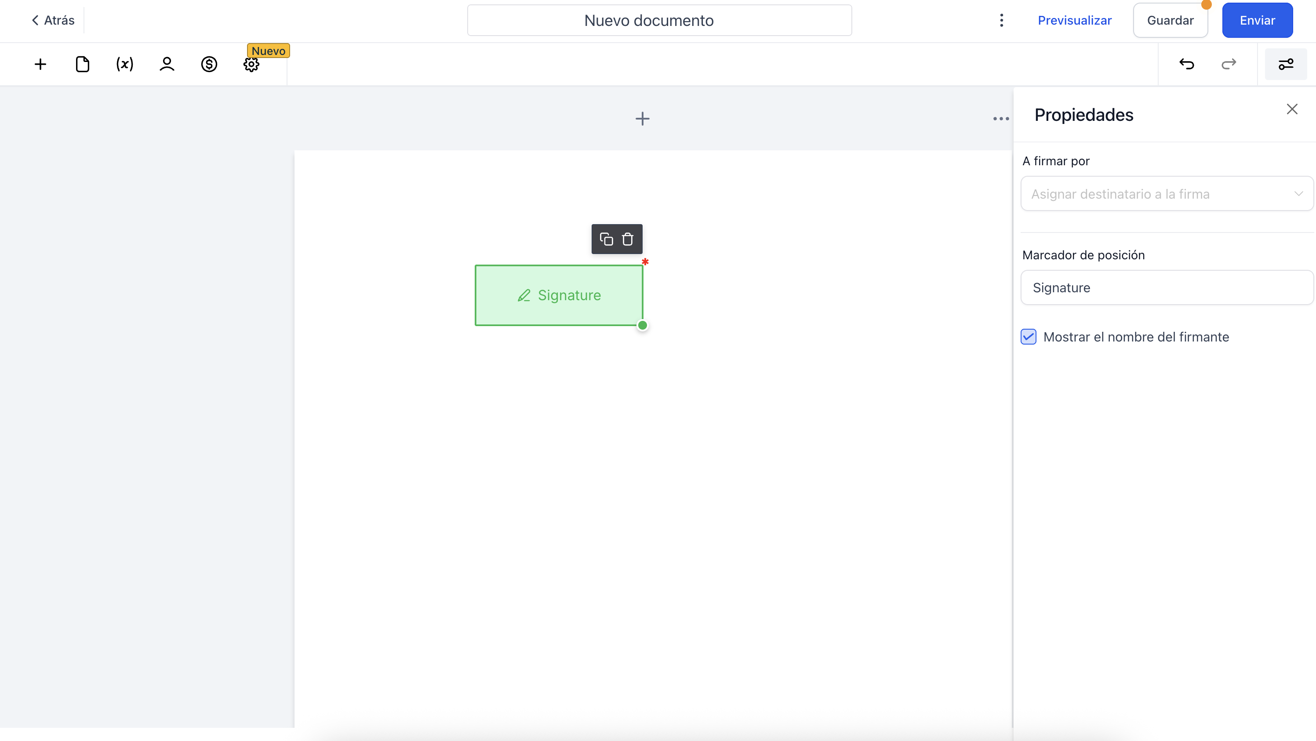Open the document pages icon
The width and height of the screenshot is (1316, 741).
(82, 64)
